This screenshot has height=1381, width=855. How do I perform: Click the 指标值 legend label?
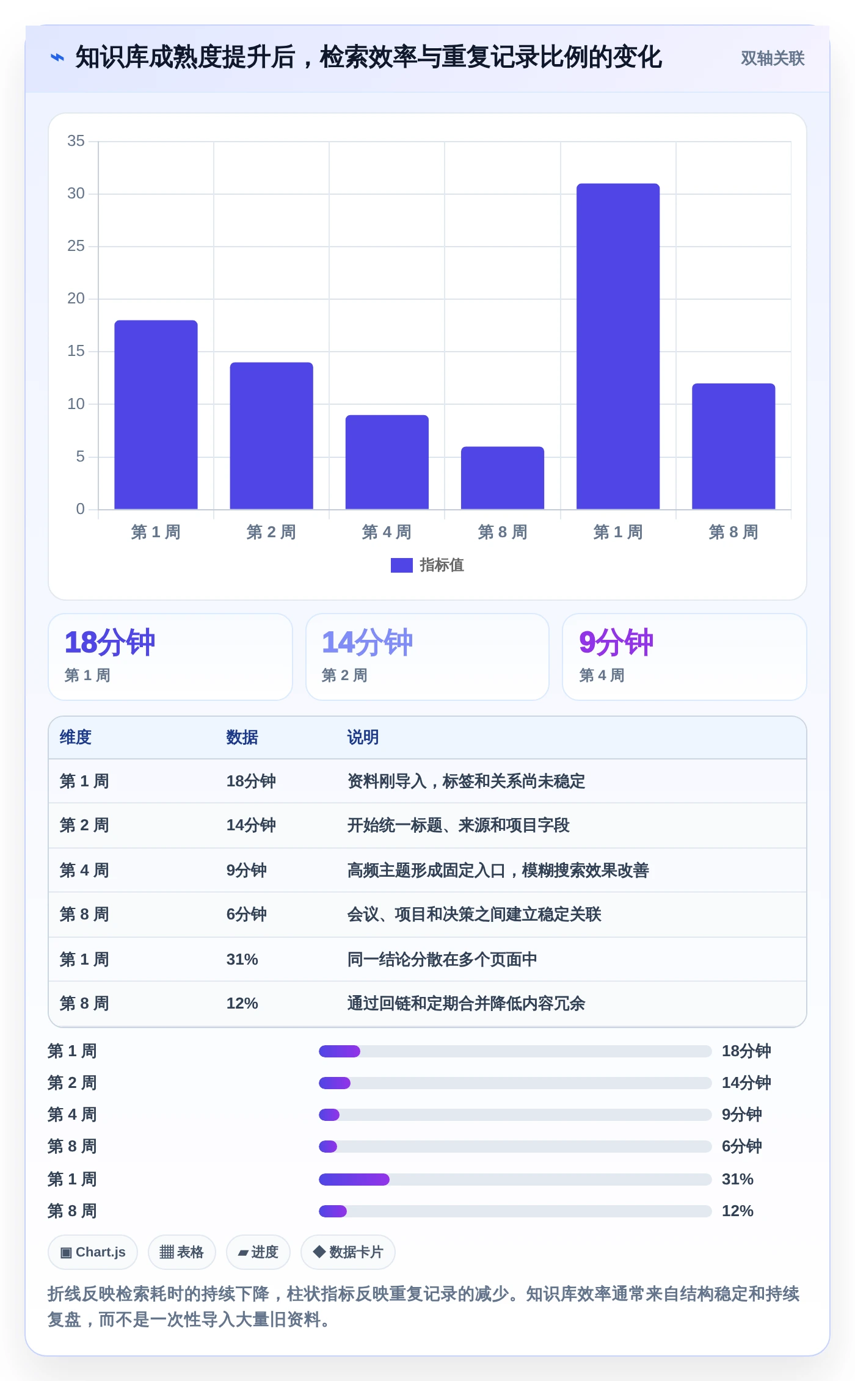click(x=442, y=565)
